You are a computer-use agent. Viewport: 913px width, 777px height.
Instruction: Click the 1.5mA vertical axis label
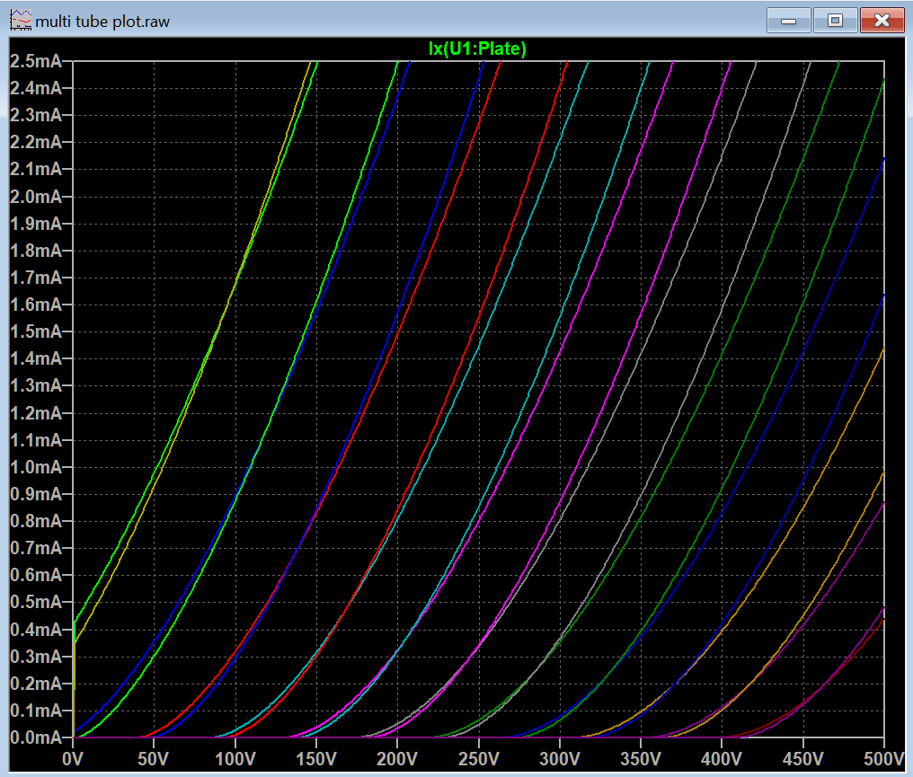36,331
